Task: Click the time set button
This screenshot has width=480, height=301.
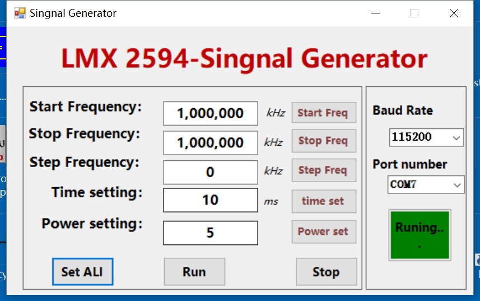Action: coord(323,201)
